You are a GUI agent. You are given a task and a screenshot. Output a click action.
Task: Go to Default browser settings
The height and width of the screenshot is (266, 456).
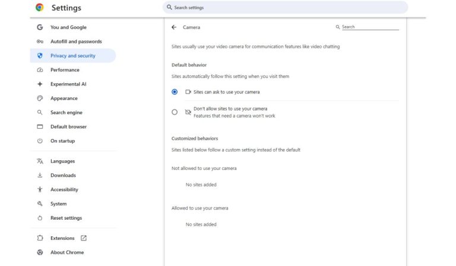pyautogui.click(x=68, y=127)
